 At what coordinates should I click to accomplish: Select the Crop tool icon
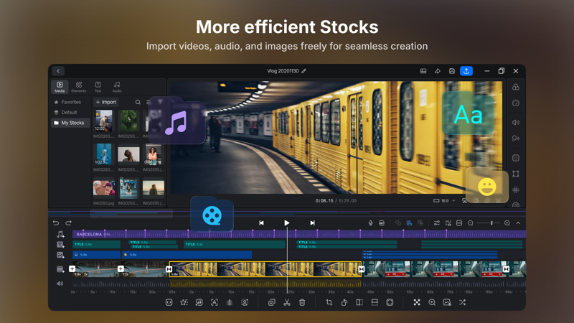[x=329, y=302]
